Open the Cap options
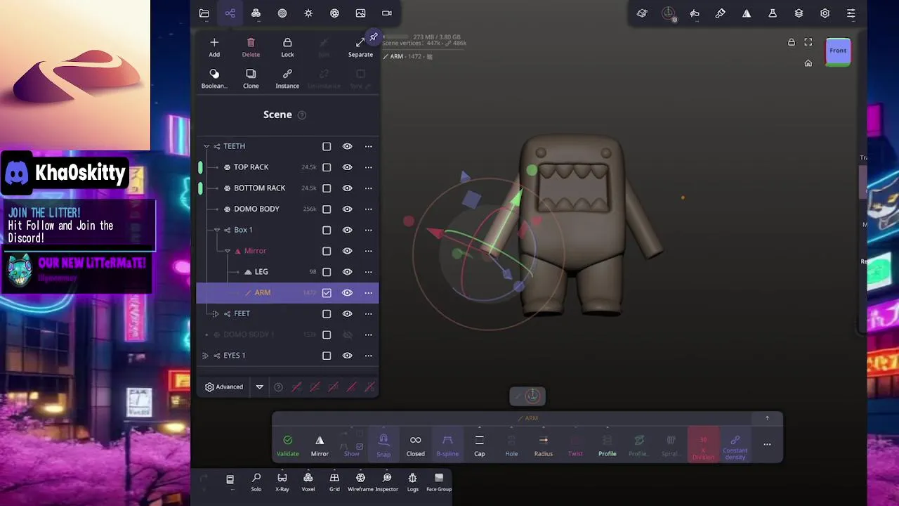 (x=479, y=445)
